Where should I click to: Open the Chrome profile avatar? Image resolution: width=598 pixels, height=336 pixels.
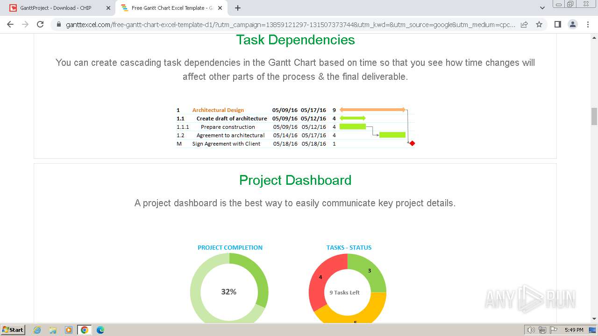pos(572,24)
